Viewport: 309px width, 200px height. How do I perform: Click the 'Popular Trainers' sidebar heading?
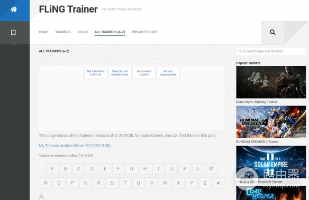(248, 63)
